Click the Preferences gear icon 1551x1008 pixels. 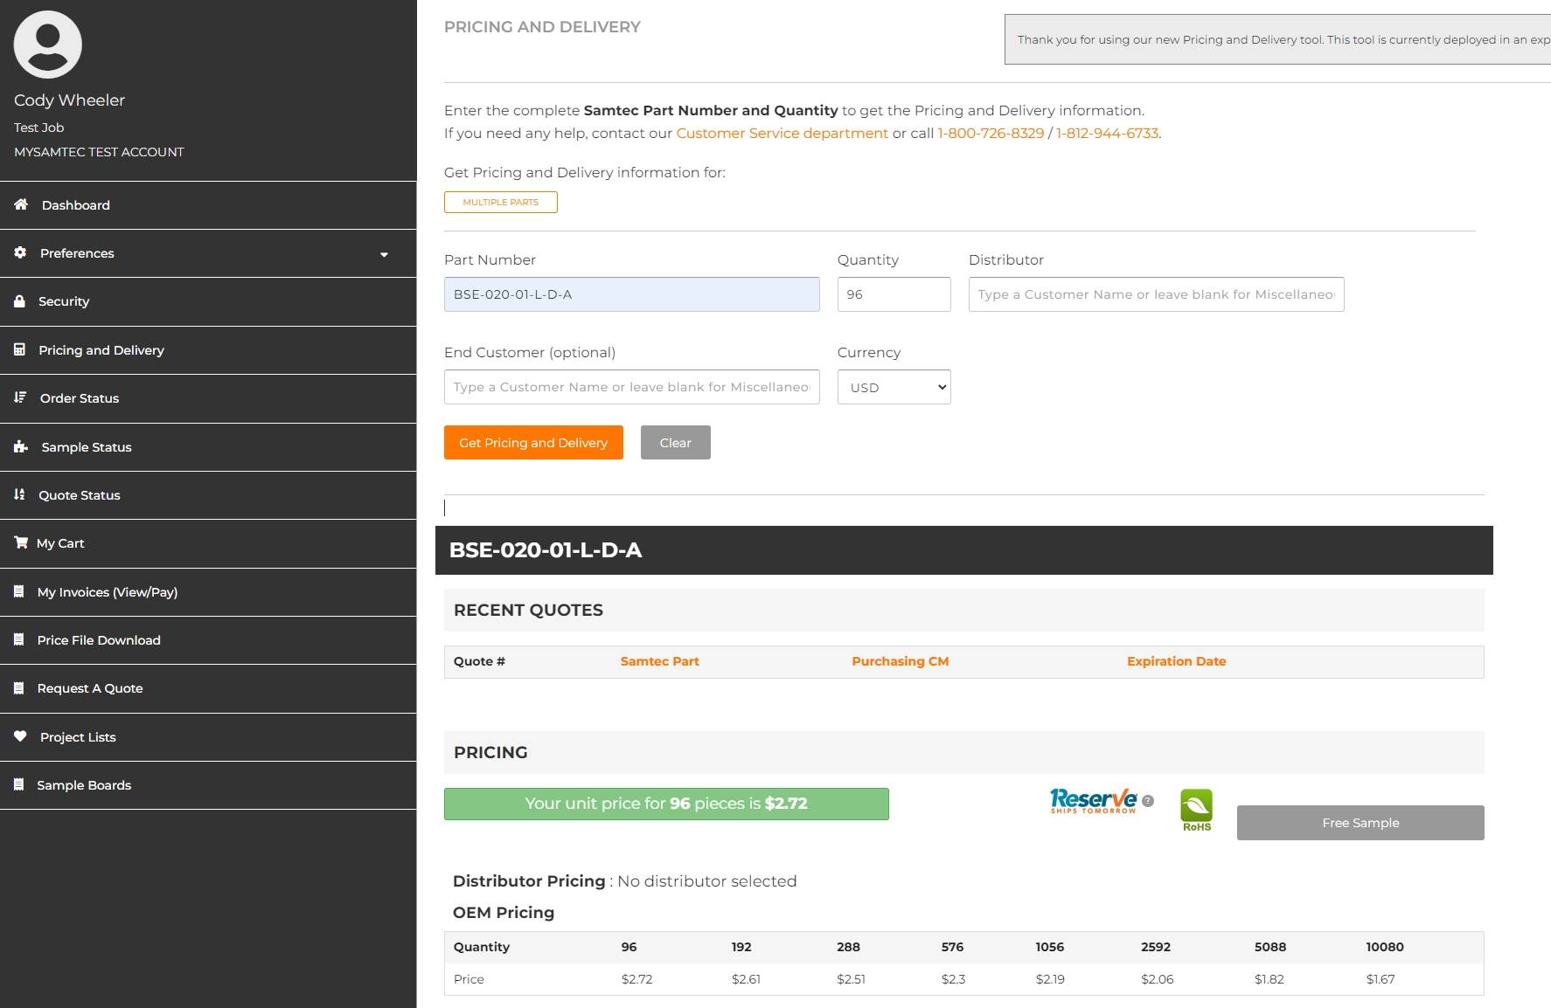click(20, 252)
